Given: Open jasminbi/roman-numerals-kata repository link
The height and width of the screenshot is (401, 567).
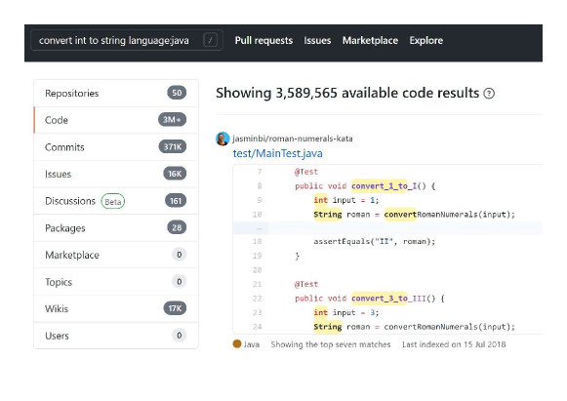Looking at the screenshot, I should [293, 139].
